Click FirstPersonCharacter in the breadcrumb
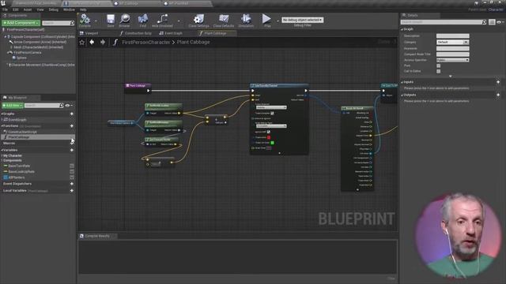506x284 pixels. click(x=145, y=42)
